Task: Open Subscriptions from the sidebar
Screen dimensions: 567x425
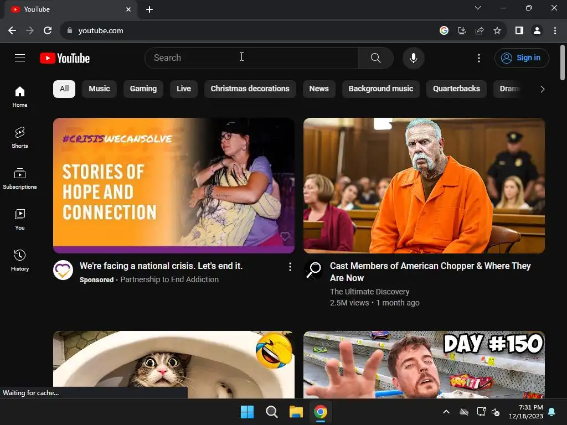Action: (x=20, y=179)
